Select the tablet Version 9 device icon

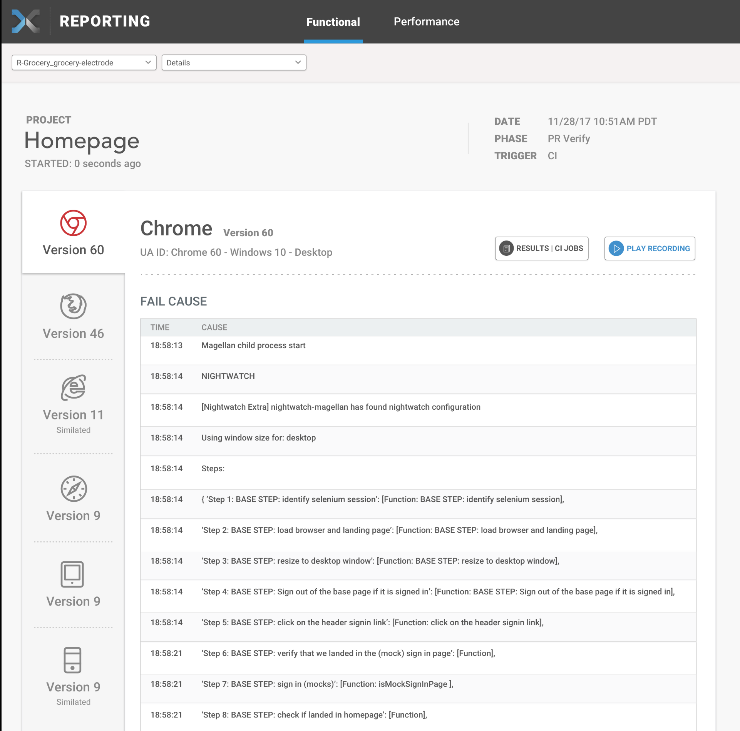73,575
